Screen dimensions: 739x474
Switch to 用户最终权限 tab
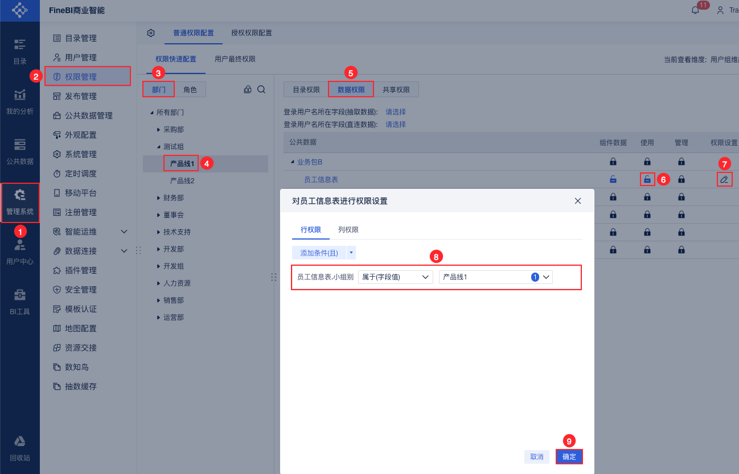(x=235, y=59)
